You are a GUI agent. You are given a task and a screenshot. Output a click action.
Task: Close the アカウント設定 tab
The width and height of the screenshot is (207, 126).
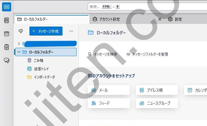(x=160, y=19)
